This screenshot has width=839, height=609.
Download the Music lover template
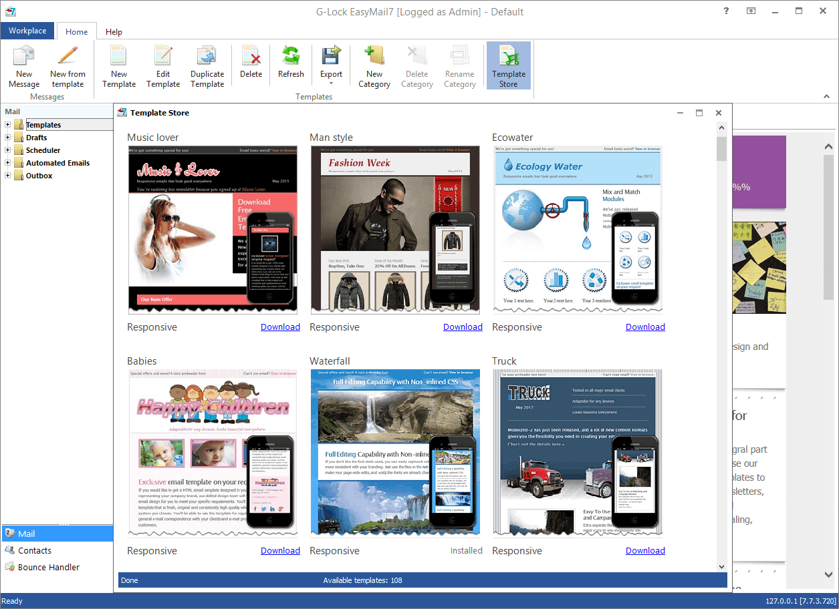coord(280,327)
